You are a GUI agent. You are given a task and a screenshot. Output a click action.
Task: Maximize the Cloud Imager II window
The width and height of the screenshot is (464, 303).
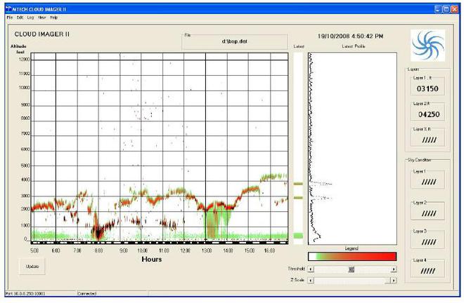[x=446, y=9]
